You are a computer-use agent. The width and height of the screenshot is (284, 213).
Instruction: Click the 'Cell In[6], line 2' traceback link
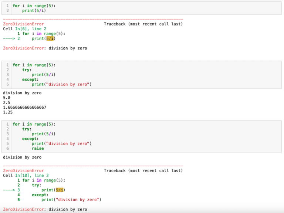25,29
